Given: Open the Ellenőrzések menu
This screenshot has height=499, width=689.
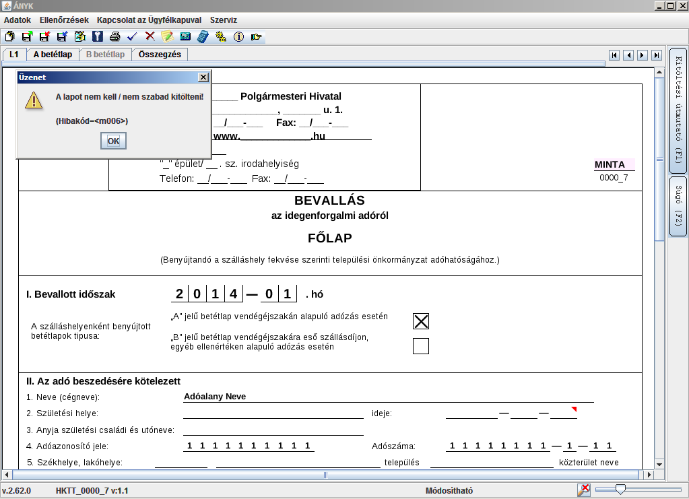Looking at the screenshot, I should point(64,20).
